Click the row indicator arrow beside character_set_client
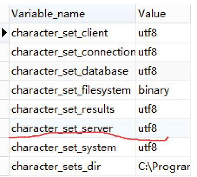The image size is (197, 177). tap(4, 33)
